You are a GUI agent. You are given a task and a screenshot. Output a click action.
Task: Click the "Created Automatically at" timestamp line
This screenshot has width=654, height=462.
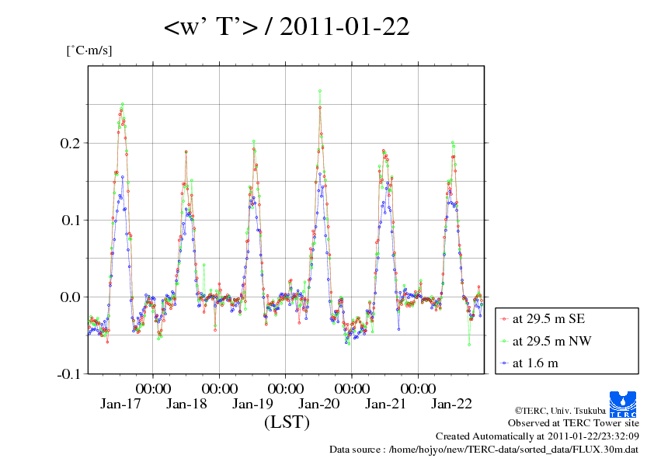coord(537,436)
